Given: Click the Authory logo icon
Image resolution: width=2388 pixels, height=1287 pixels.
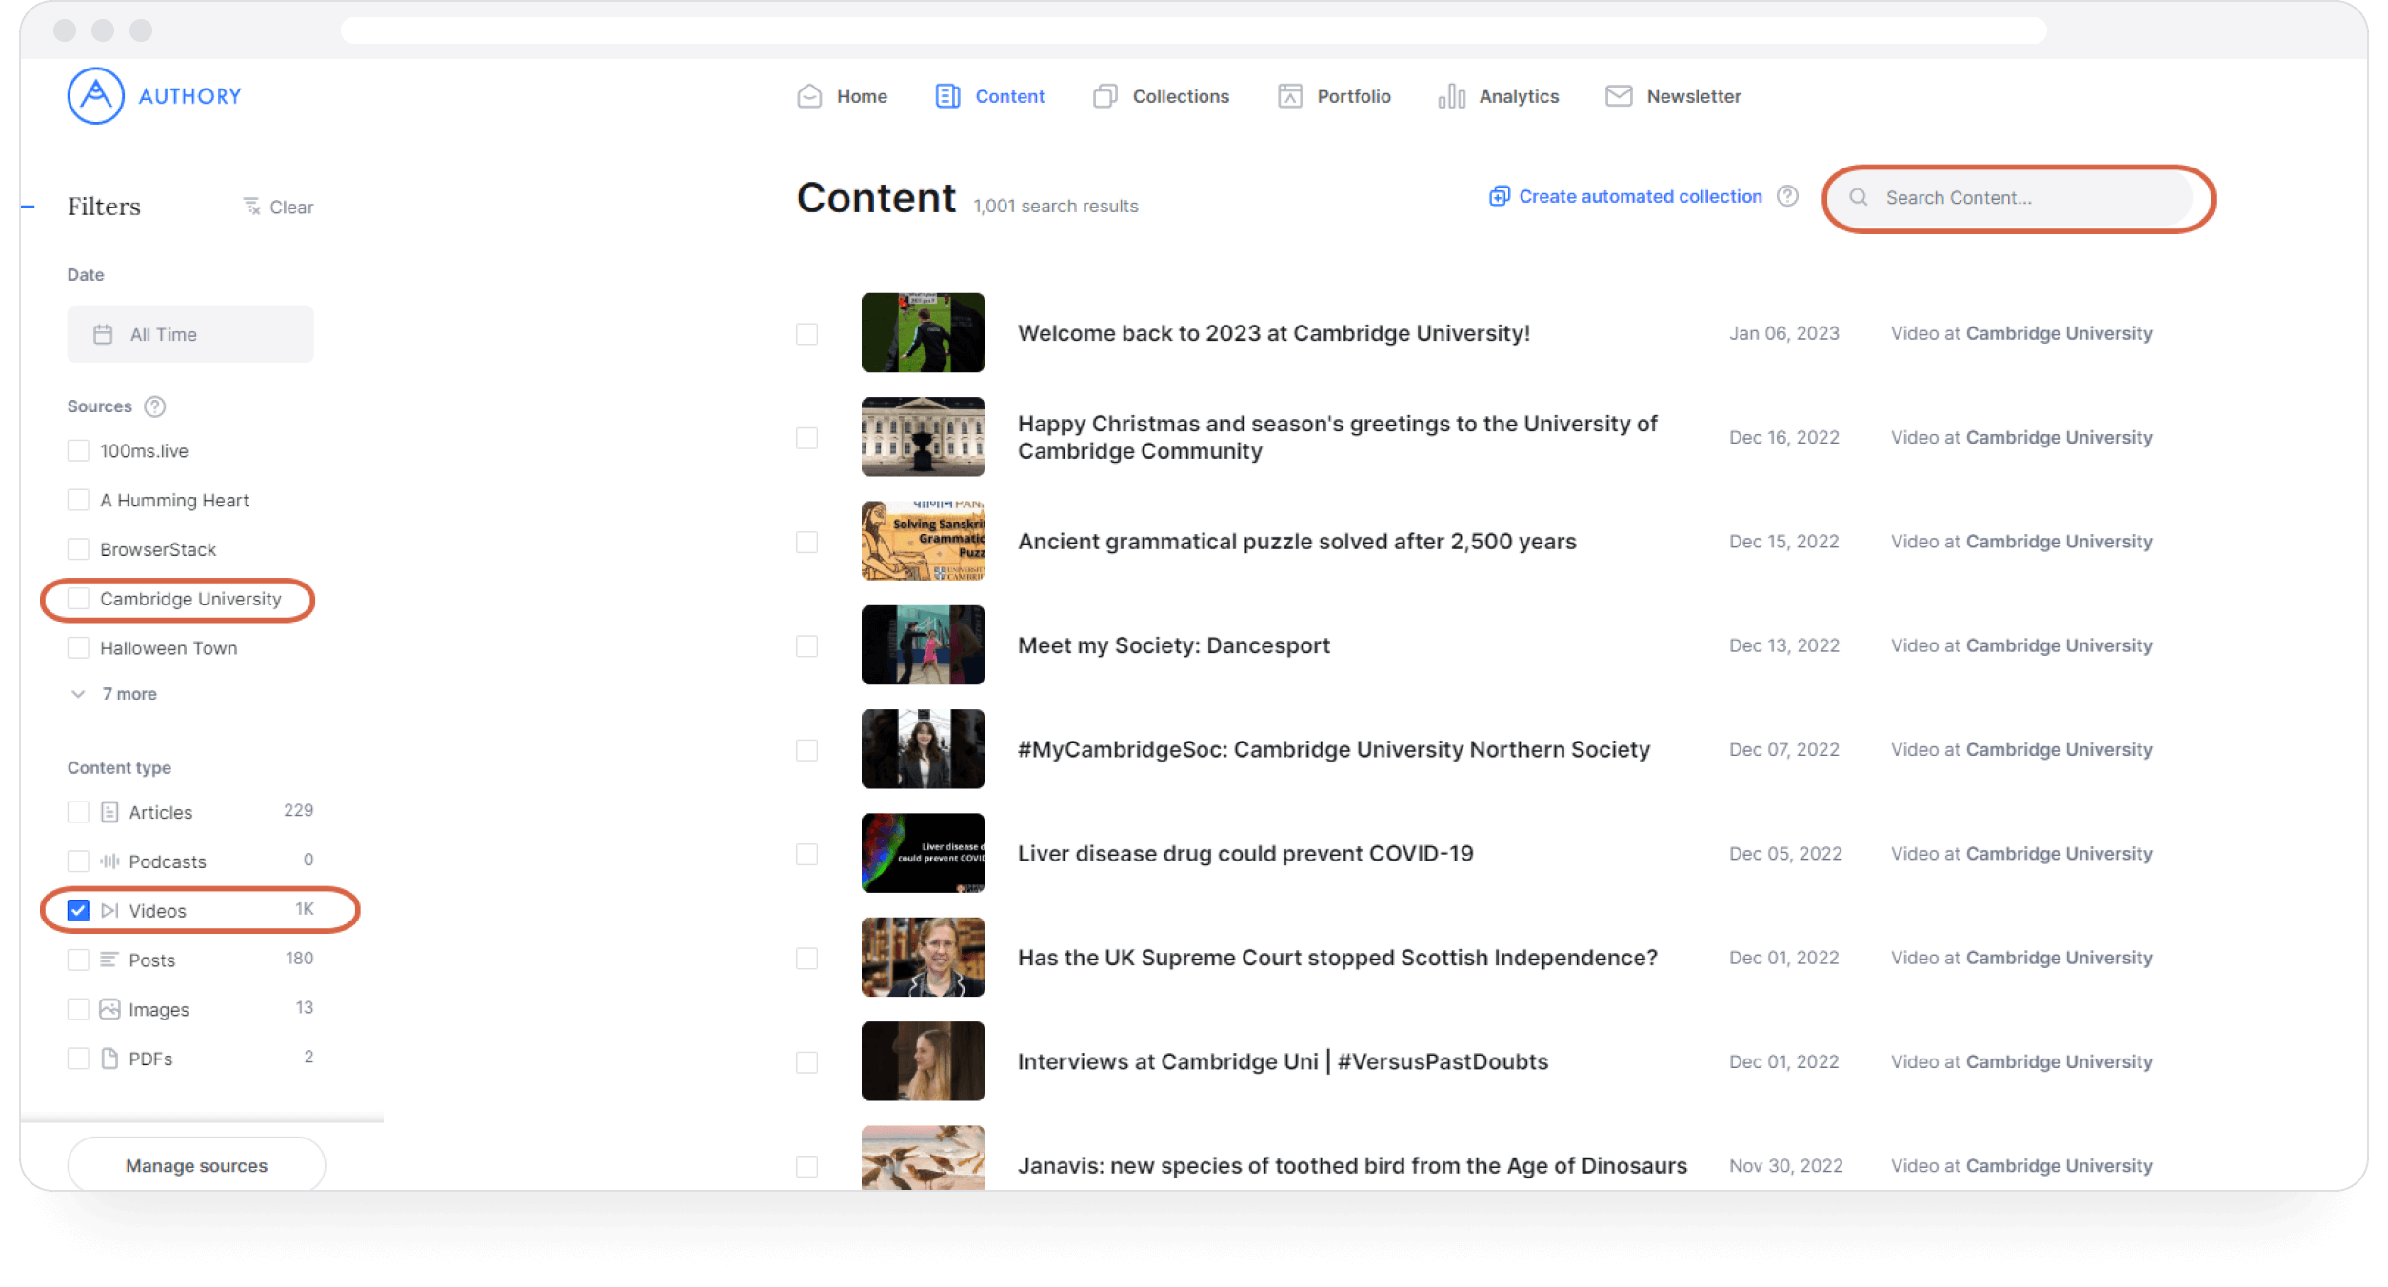Looking at the screenshot, I should (x=95, y=95).
